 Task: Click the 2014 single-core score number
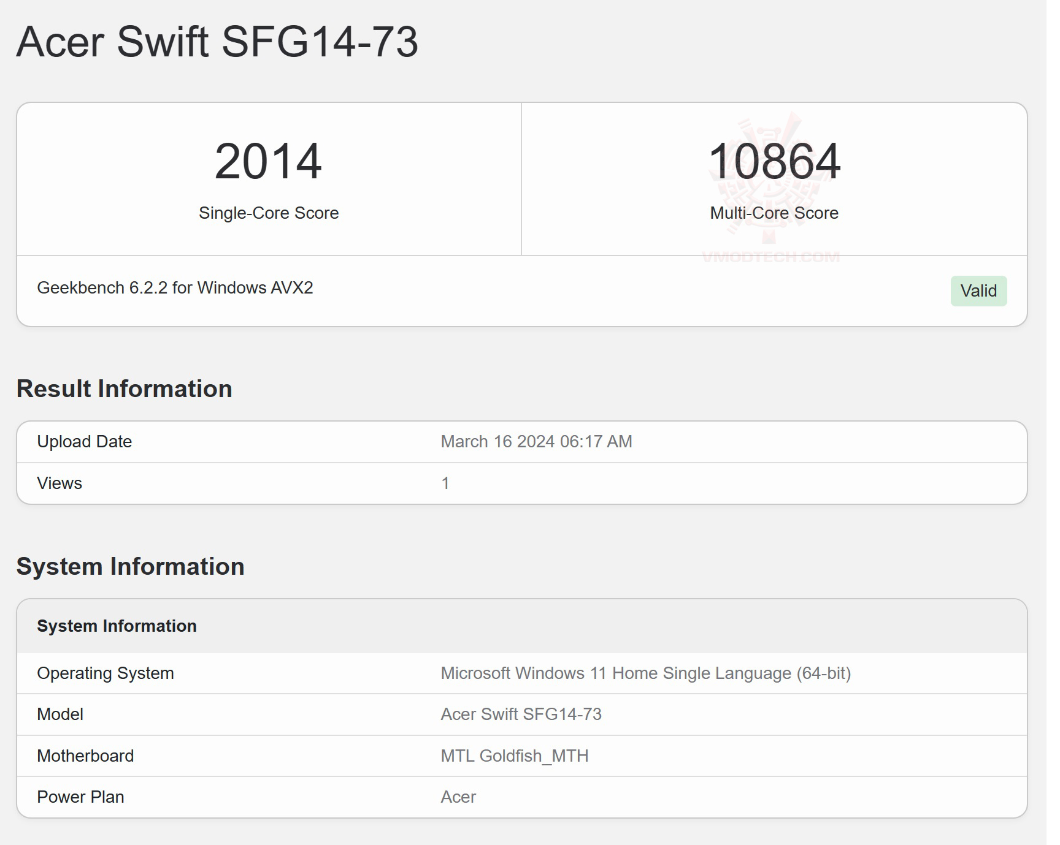(268, 161)
